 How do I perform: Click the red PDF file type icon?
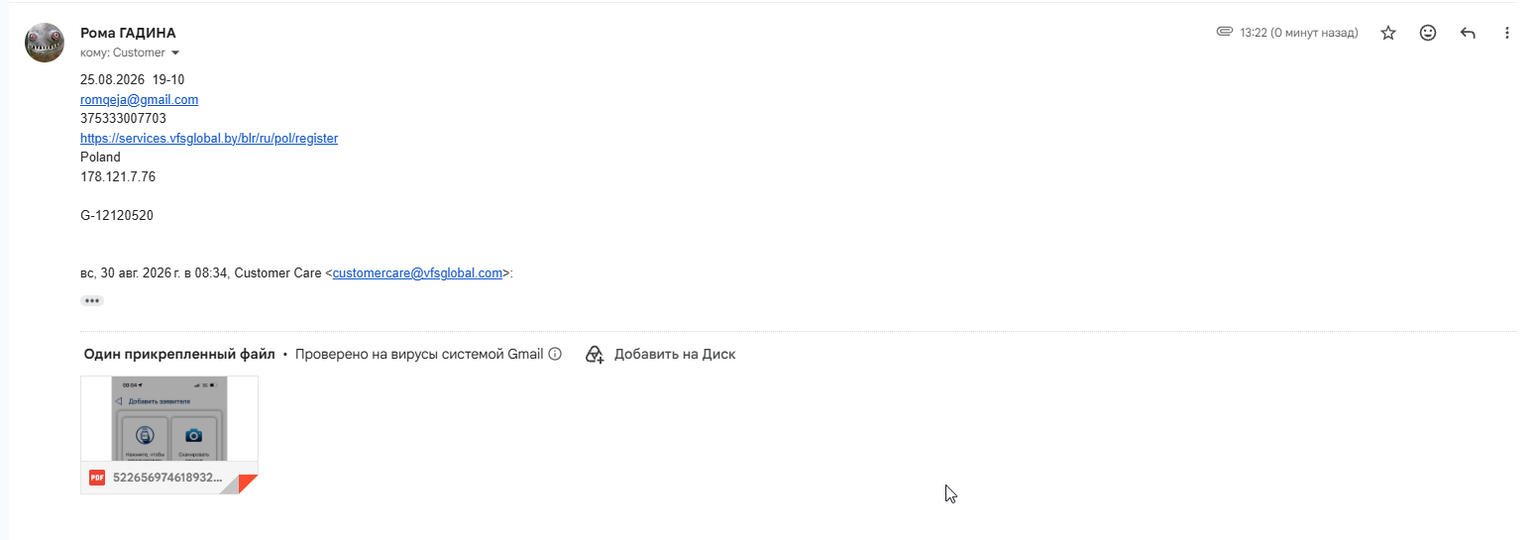[x=97, y=477]
